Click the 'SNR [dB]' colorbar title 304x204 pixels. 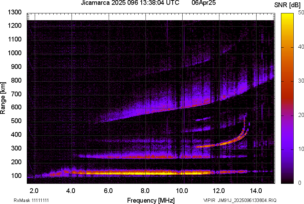click(x=287, y=5)
